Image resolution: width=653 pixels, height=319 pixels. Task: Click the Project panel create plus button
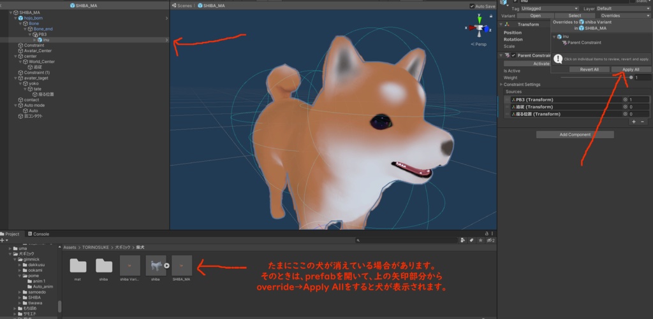click(4, 241)
